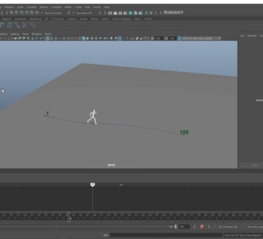This screenshot has height=239, width=263.
Task: Toggle the viewport color management icon
Action: pyautogui.click(x=179, y=39)
